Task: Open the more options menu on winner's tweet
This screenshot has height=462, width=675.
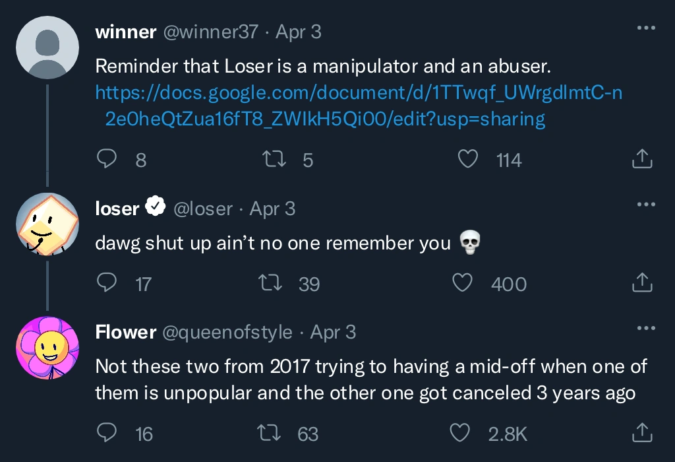Action: click(x=645, y=26)
